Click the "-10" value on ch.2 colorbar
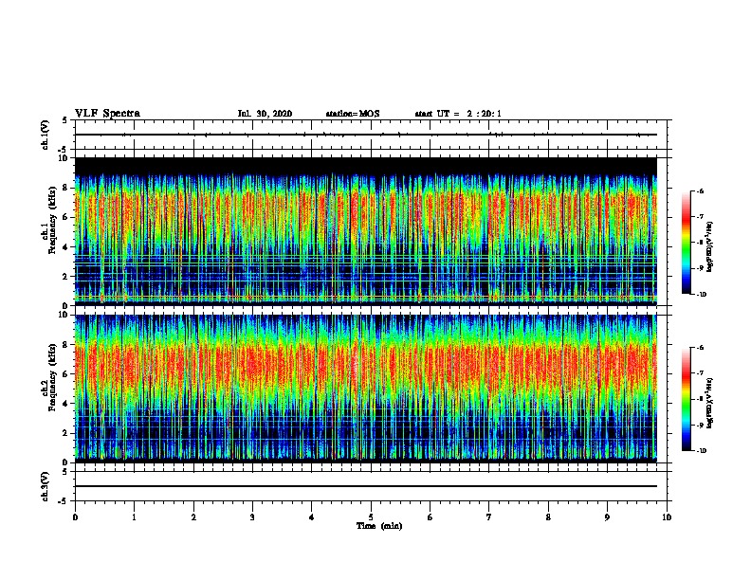This screenshot has width=751, height=580. 701,451
